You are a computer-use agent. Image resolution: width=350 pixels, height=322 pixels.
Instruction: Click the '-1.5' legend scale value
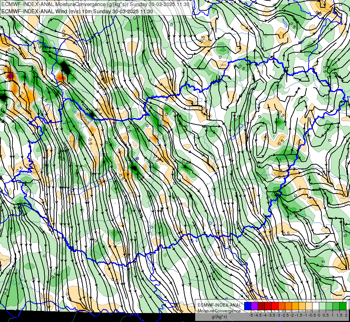tap(299, 315)
